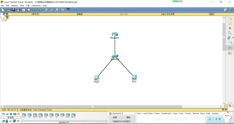Viewport: 234px width, 124px height.
Task: Open the Edit menu
Action: (8, 6)
